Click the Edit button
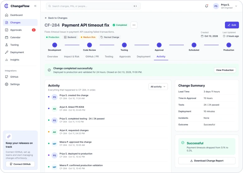This screenshot has height=173, width=243. 232,25
